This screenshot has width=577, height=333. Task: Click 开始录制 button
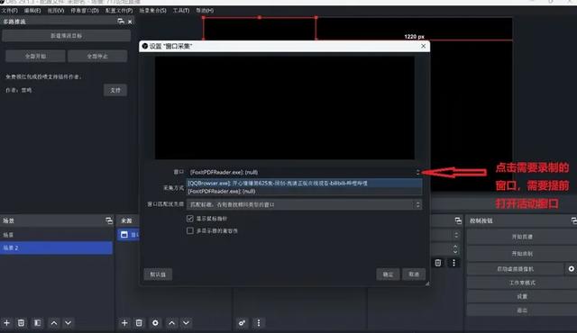[x=522, y=253]
